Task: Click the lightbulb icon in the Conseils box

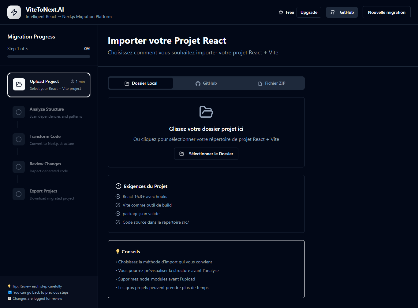Action: point(118,251)
